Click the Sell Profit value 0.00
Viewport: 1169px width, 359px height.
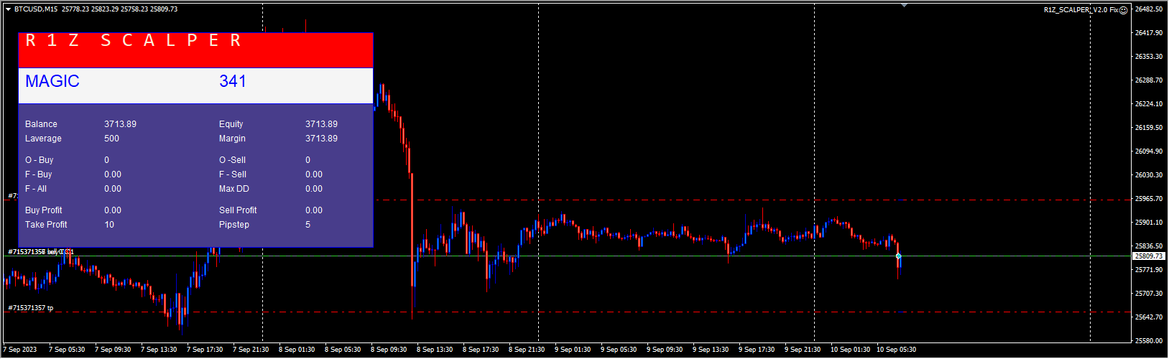click(314, 210)
